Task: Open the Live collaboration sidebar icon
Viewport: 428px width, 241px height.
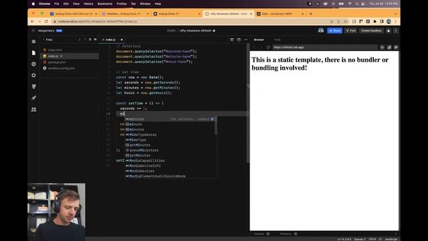Action: click(x=33, y=109)
